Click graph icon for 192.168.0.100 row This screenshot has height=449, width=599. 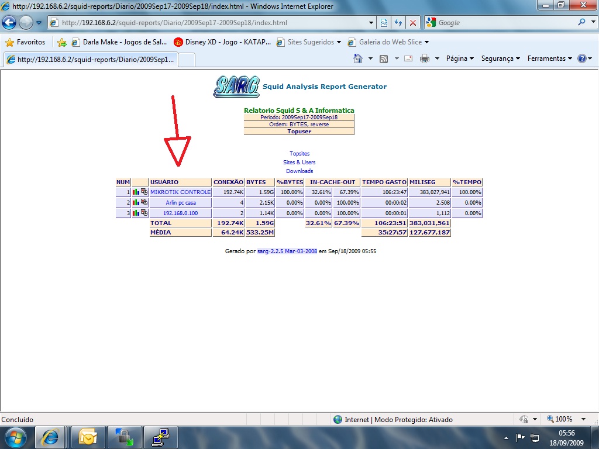[x=136, y=213]
